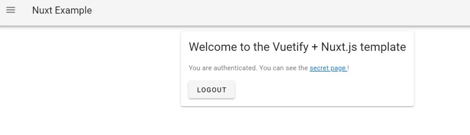Image resolution: width=470 pixels, height=135 pixels.
Task: Click the LOGOUT button
Action: pyautogui.click(x=211, y=90)
